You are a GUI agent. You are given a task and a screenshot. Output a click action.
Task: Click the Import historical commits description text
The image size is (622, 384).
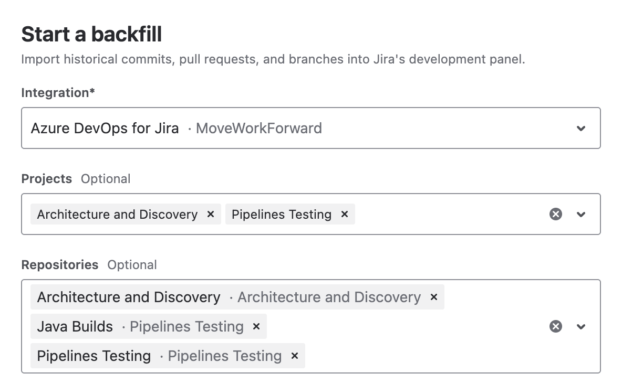point(273,59)
